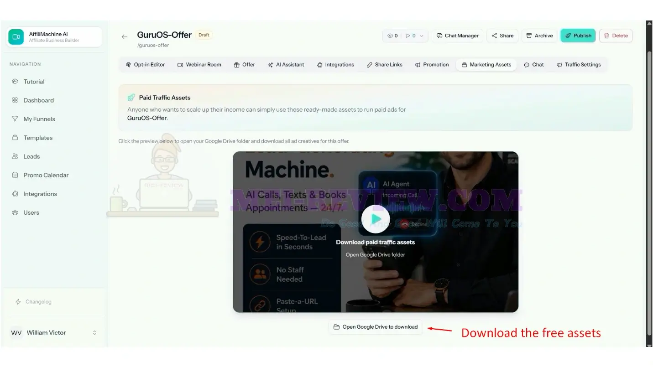Delete this funnel

616,36
